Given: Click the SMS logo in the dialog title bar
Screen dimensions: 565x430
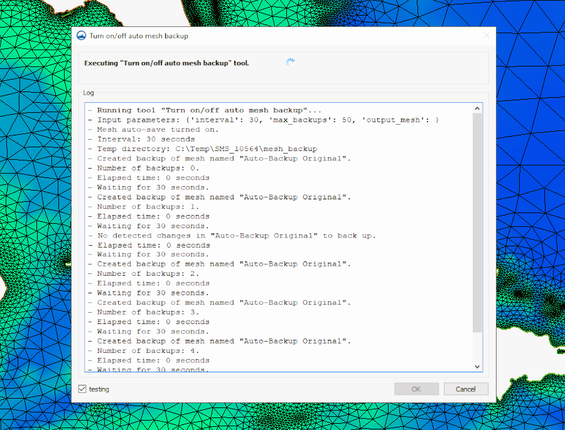Looking at the screenshot, I should [x=82, y=36].
